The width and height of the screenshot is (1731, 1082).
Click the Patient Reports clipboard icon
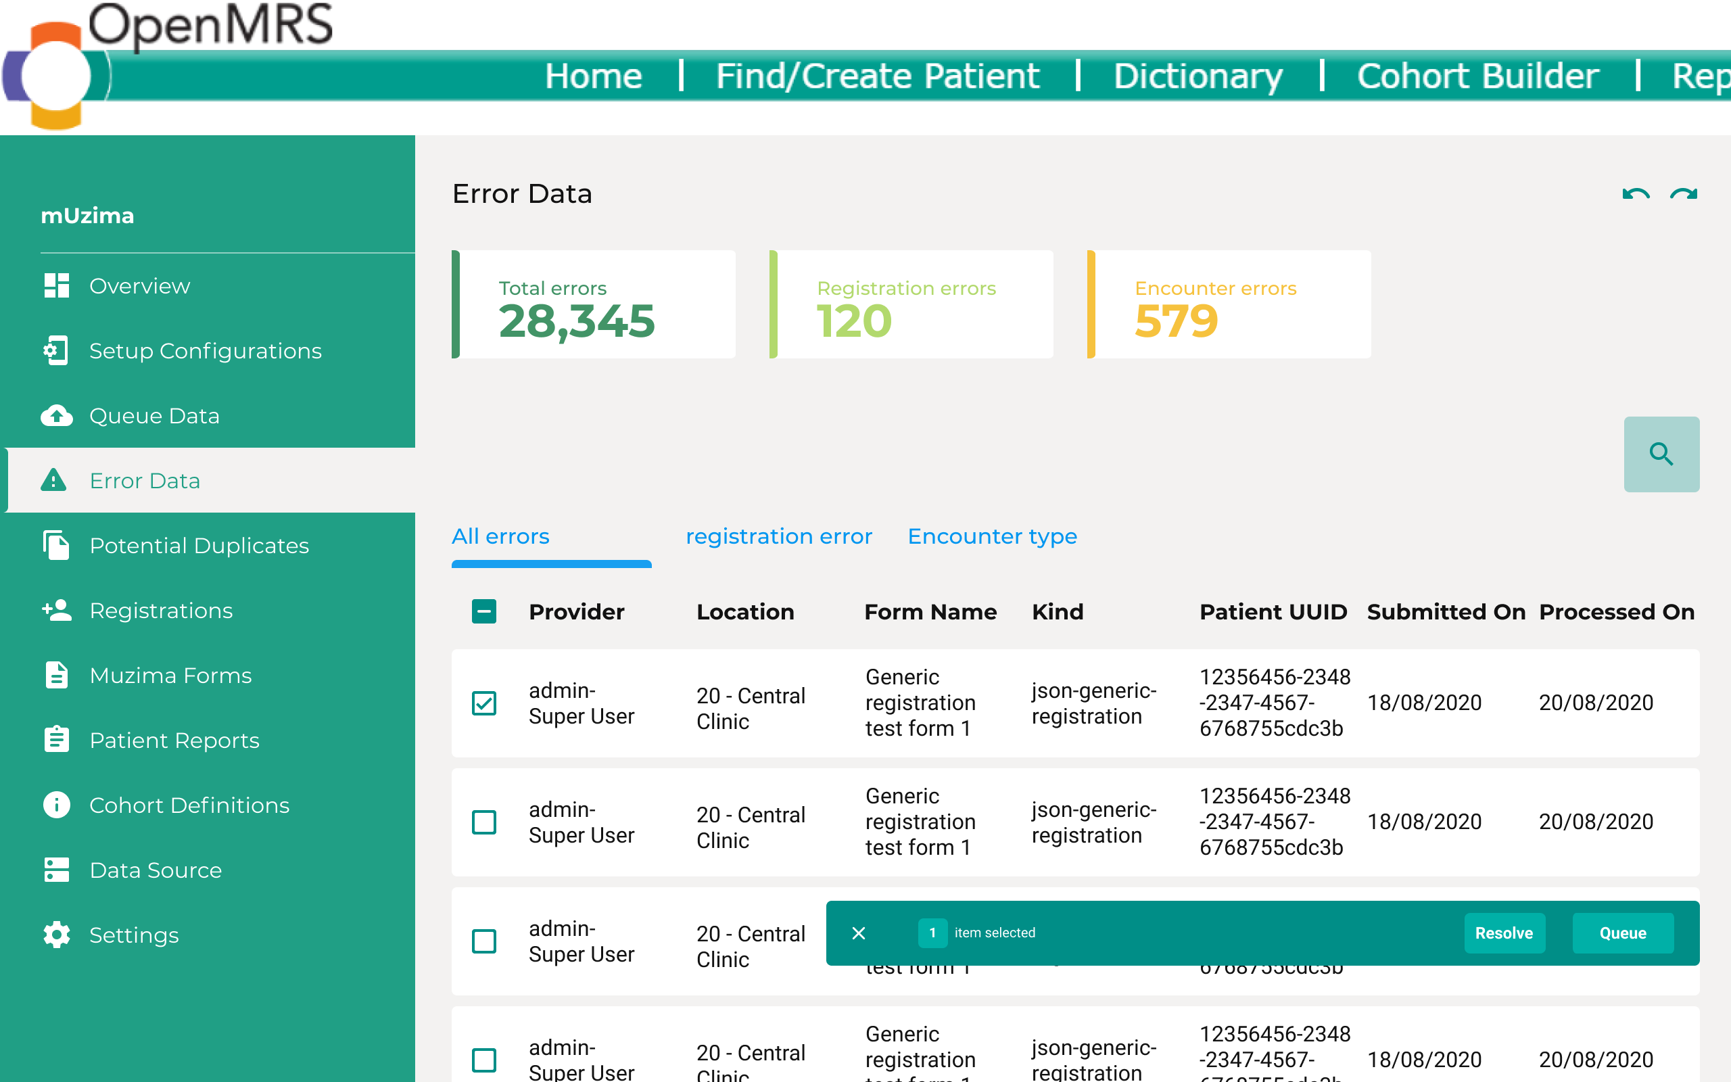[x=57, y=740]
